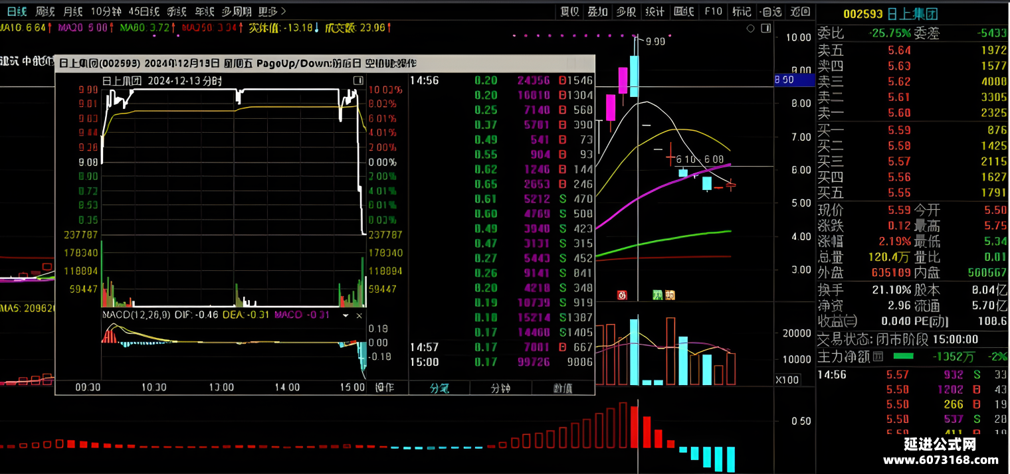This screenshot has width=1010, height=474.
Task: Close the MACD indicator pane with X
Action: [359, 315]
